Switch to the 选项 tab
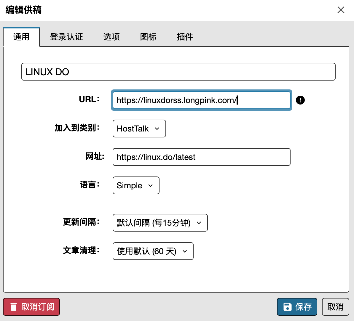The height and width of the screenshot is (321, 354). (x=111, y=37)
